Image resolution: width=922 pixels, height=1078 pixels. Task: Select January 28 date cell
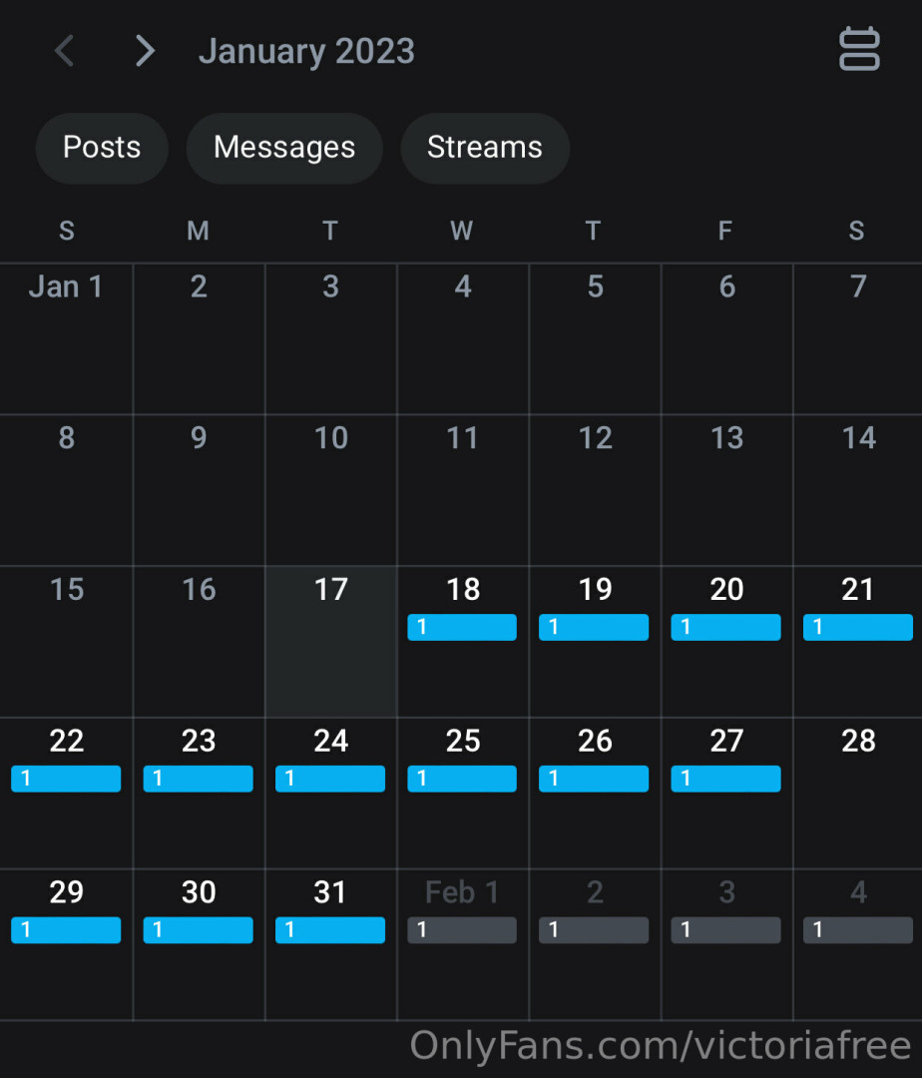tap(858, 793)
